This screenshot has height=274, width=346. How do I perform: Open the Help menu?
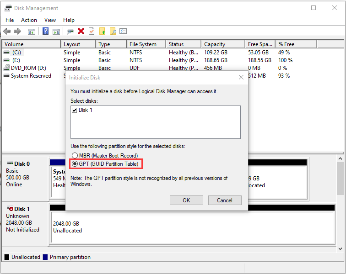click(69, 20)
